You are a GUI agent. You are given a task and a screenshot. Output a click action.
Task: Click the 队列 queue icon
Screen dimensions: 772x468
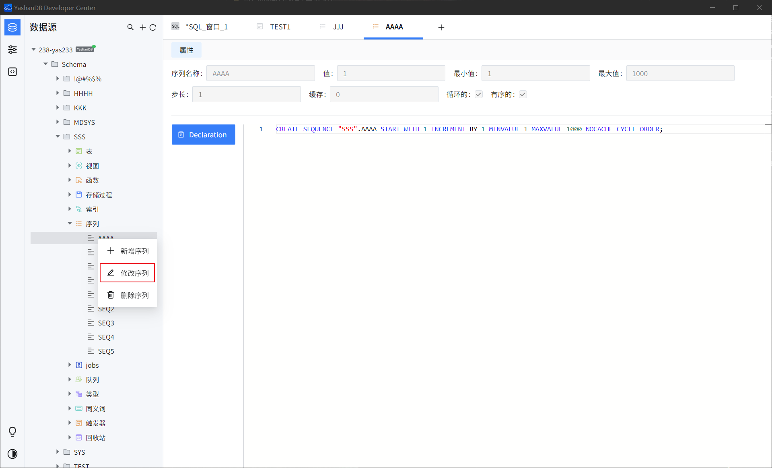pyautogui.click(x=79, y=379)
